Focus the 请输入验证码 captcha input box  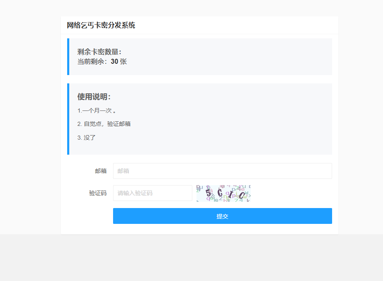152,193
